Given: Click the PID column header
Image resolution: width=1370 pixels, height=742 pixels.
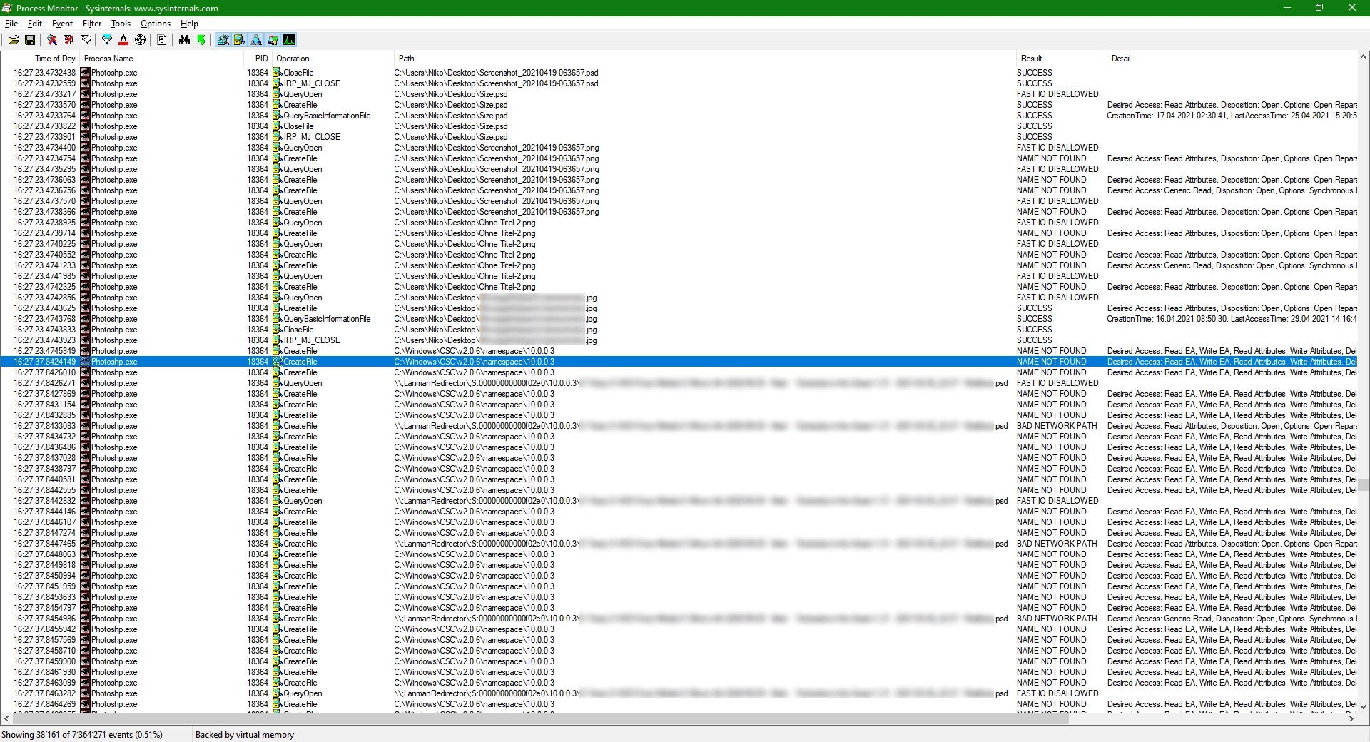Looking at the screenshot, I should tap(258, 59).
